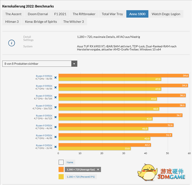Select The Witcher 3 tab
This screenshot has width=192, height=185.
coord(74,22)
